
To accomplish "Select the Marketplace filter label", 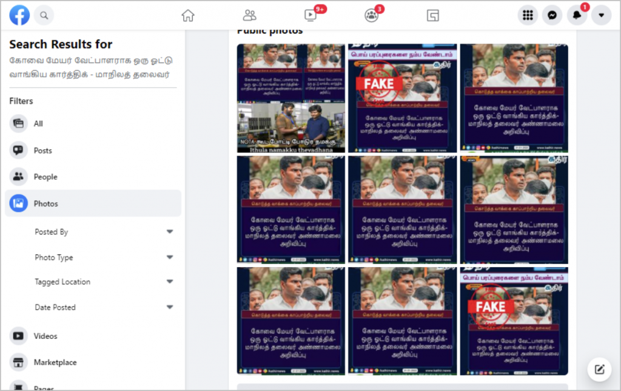I will [x=55, y=362].
